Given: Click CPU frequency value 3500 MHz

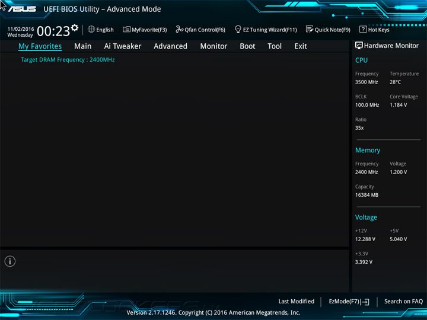Looking at the screenshot, I should (x=367, y=82).
